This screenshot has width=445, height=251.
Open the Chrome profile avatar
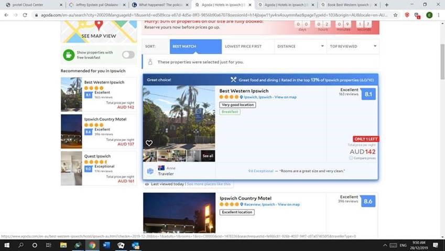pos(429,15)
